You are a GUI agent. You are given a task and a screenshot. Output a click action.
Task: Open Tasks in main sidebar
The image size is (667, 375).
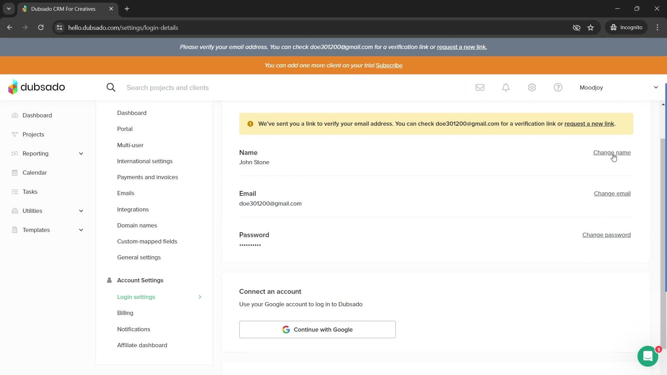point(30,192)
